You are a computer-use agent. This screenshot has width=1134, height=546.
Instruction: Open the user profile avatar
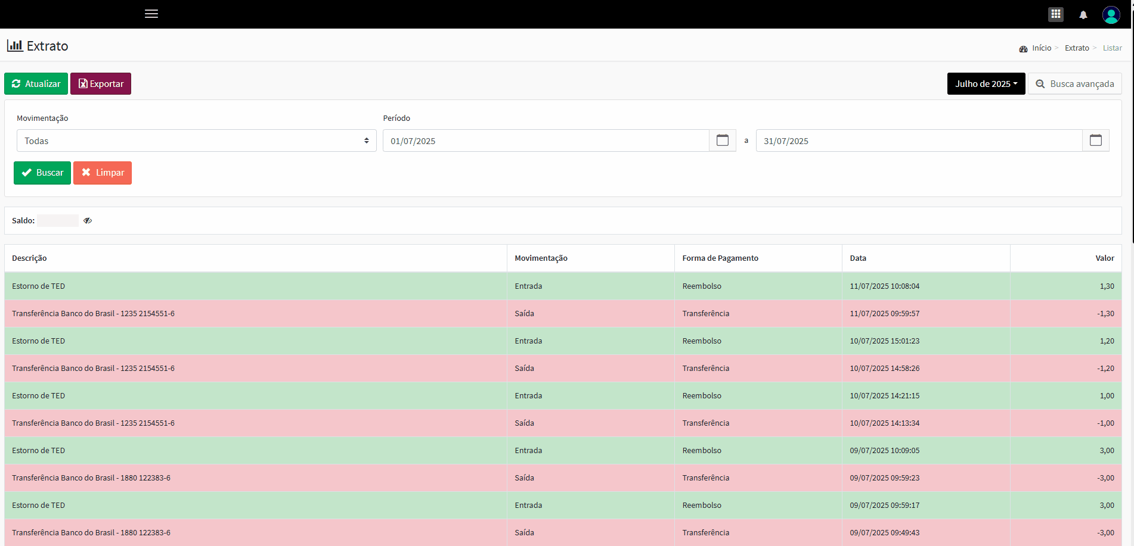[1111, 14]
